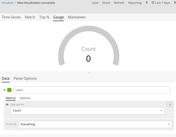Switch to the Time Series tab
The height and width of the screenshot is (137, 176).
pos(11,17)
